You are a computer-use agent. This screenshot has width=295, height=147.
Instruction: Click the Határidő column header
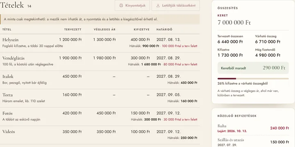(164, 29)
